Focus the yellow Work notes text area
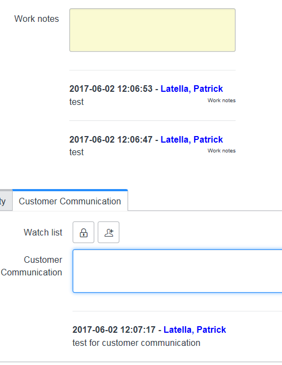 pyautogui.click(x=152, y=30)
